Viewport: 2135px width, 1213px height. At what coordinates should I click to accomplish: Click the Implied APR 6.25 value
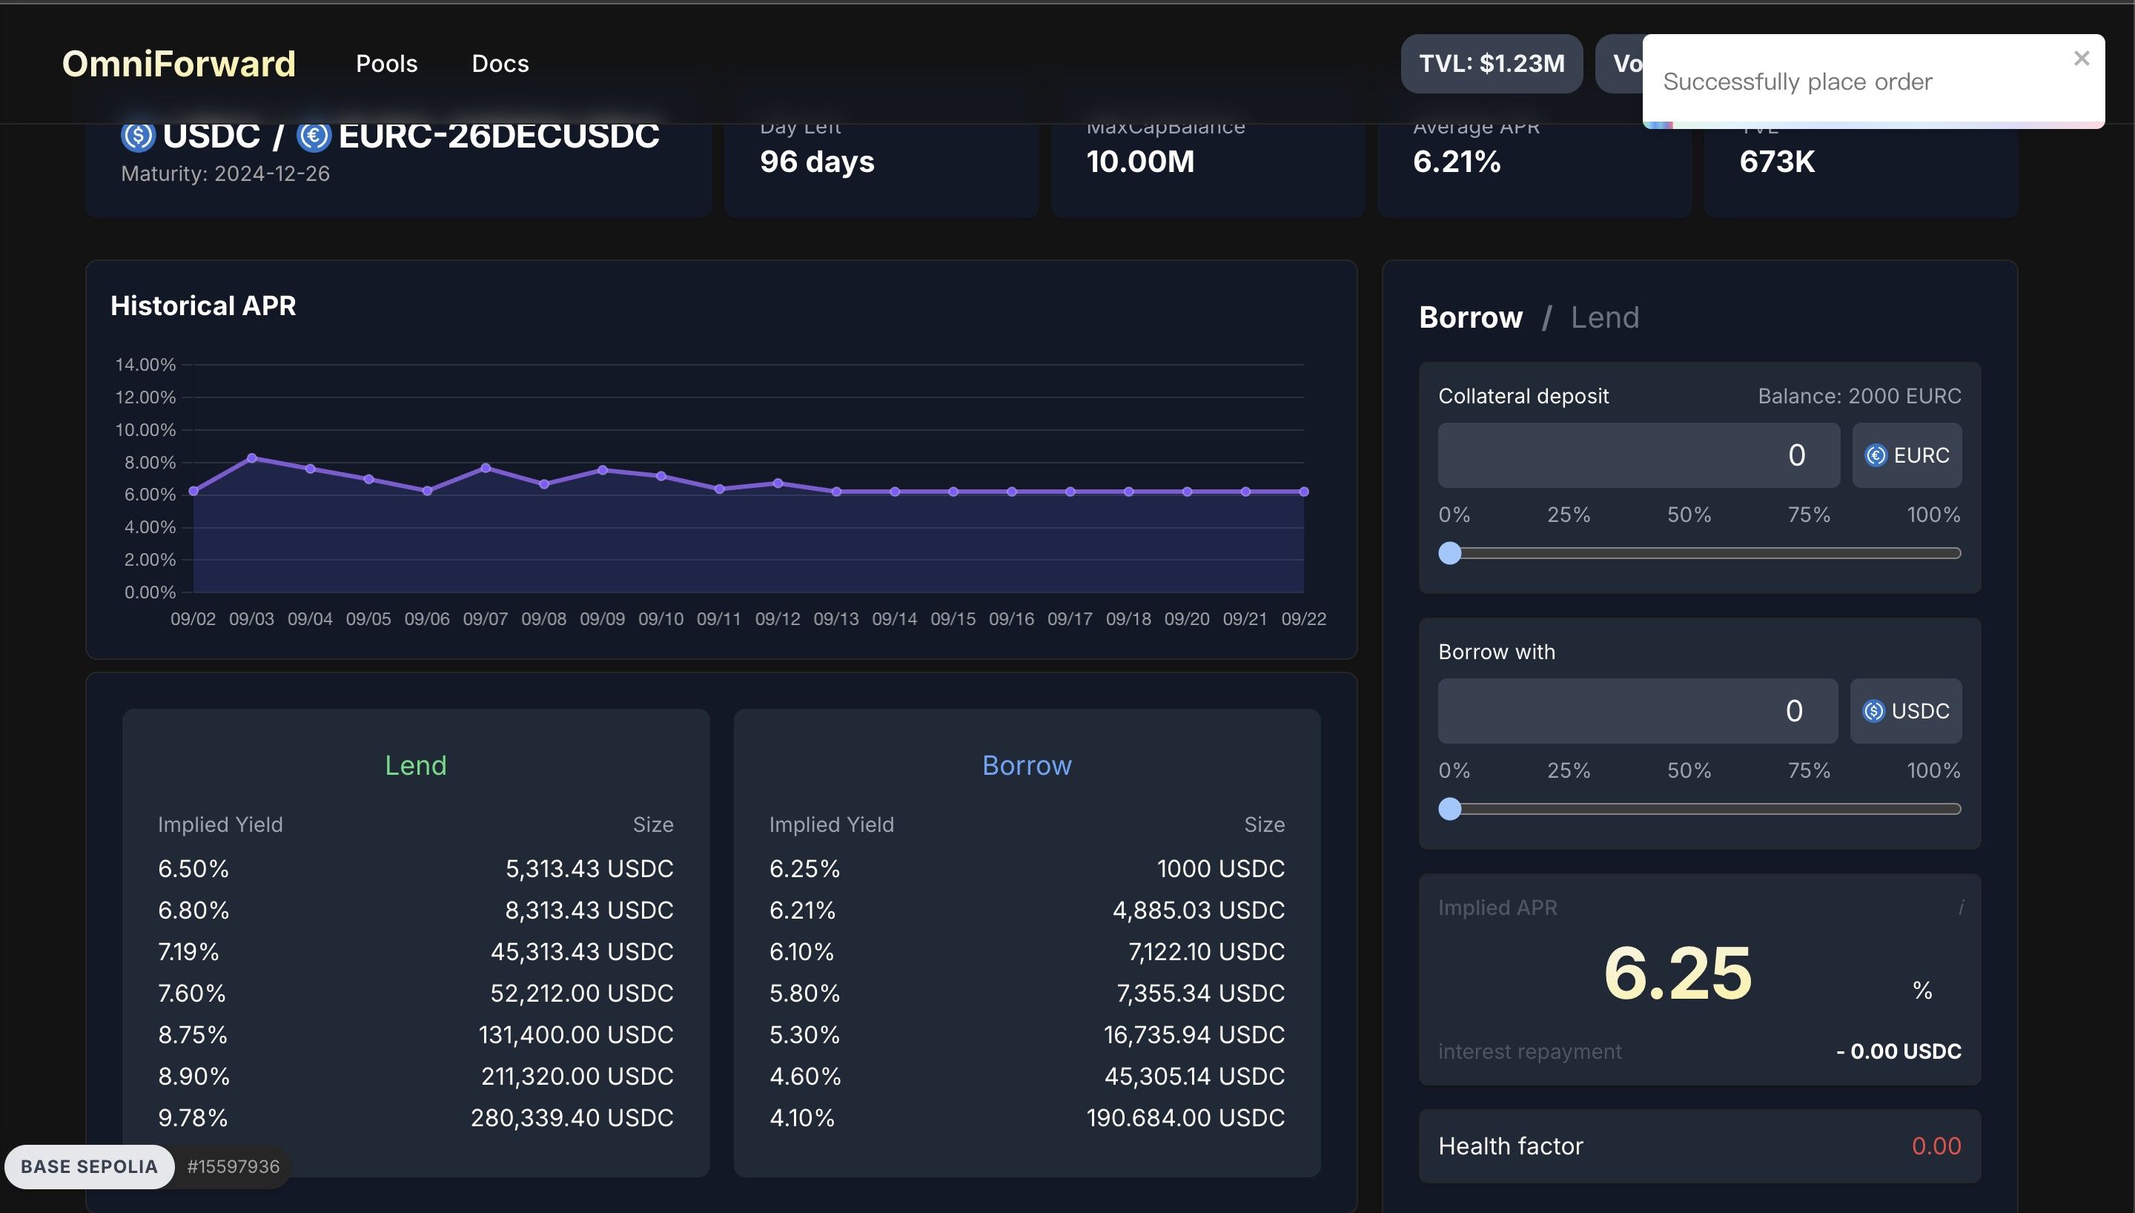pos(1677,973)
